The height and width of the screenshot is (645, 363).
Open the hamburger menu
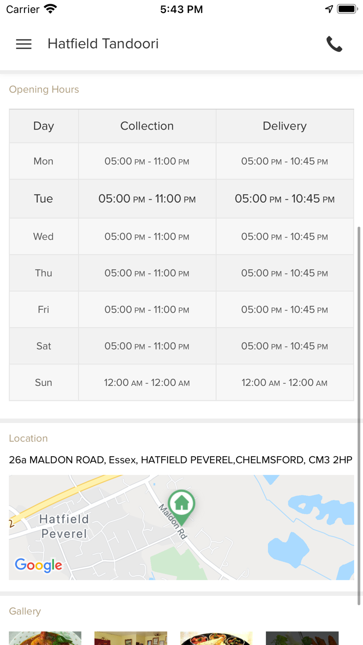point(24,44)
